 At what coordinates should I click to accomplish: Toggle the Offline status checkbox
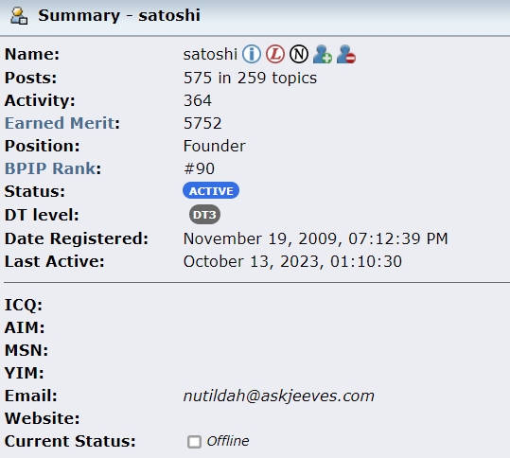coord(194,442)
